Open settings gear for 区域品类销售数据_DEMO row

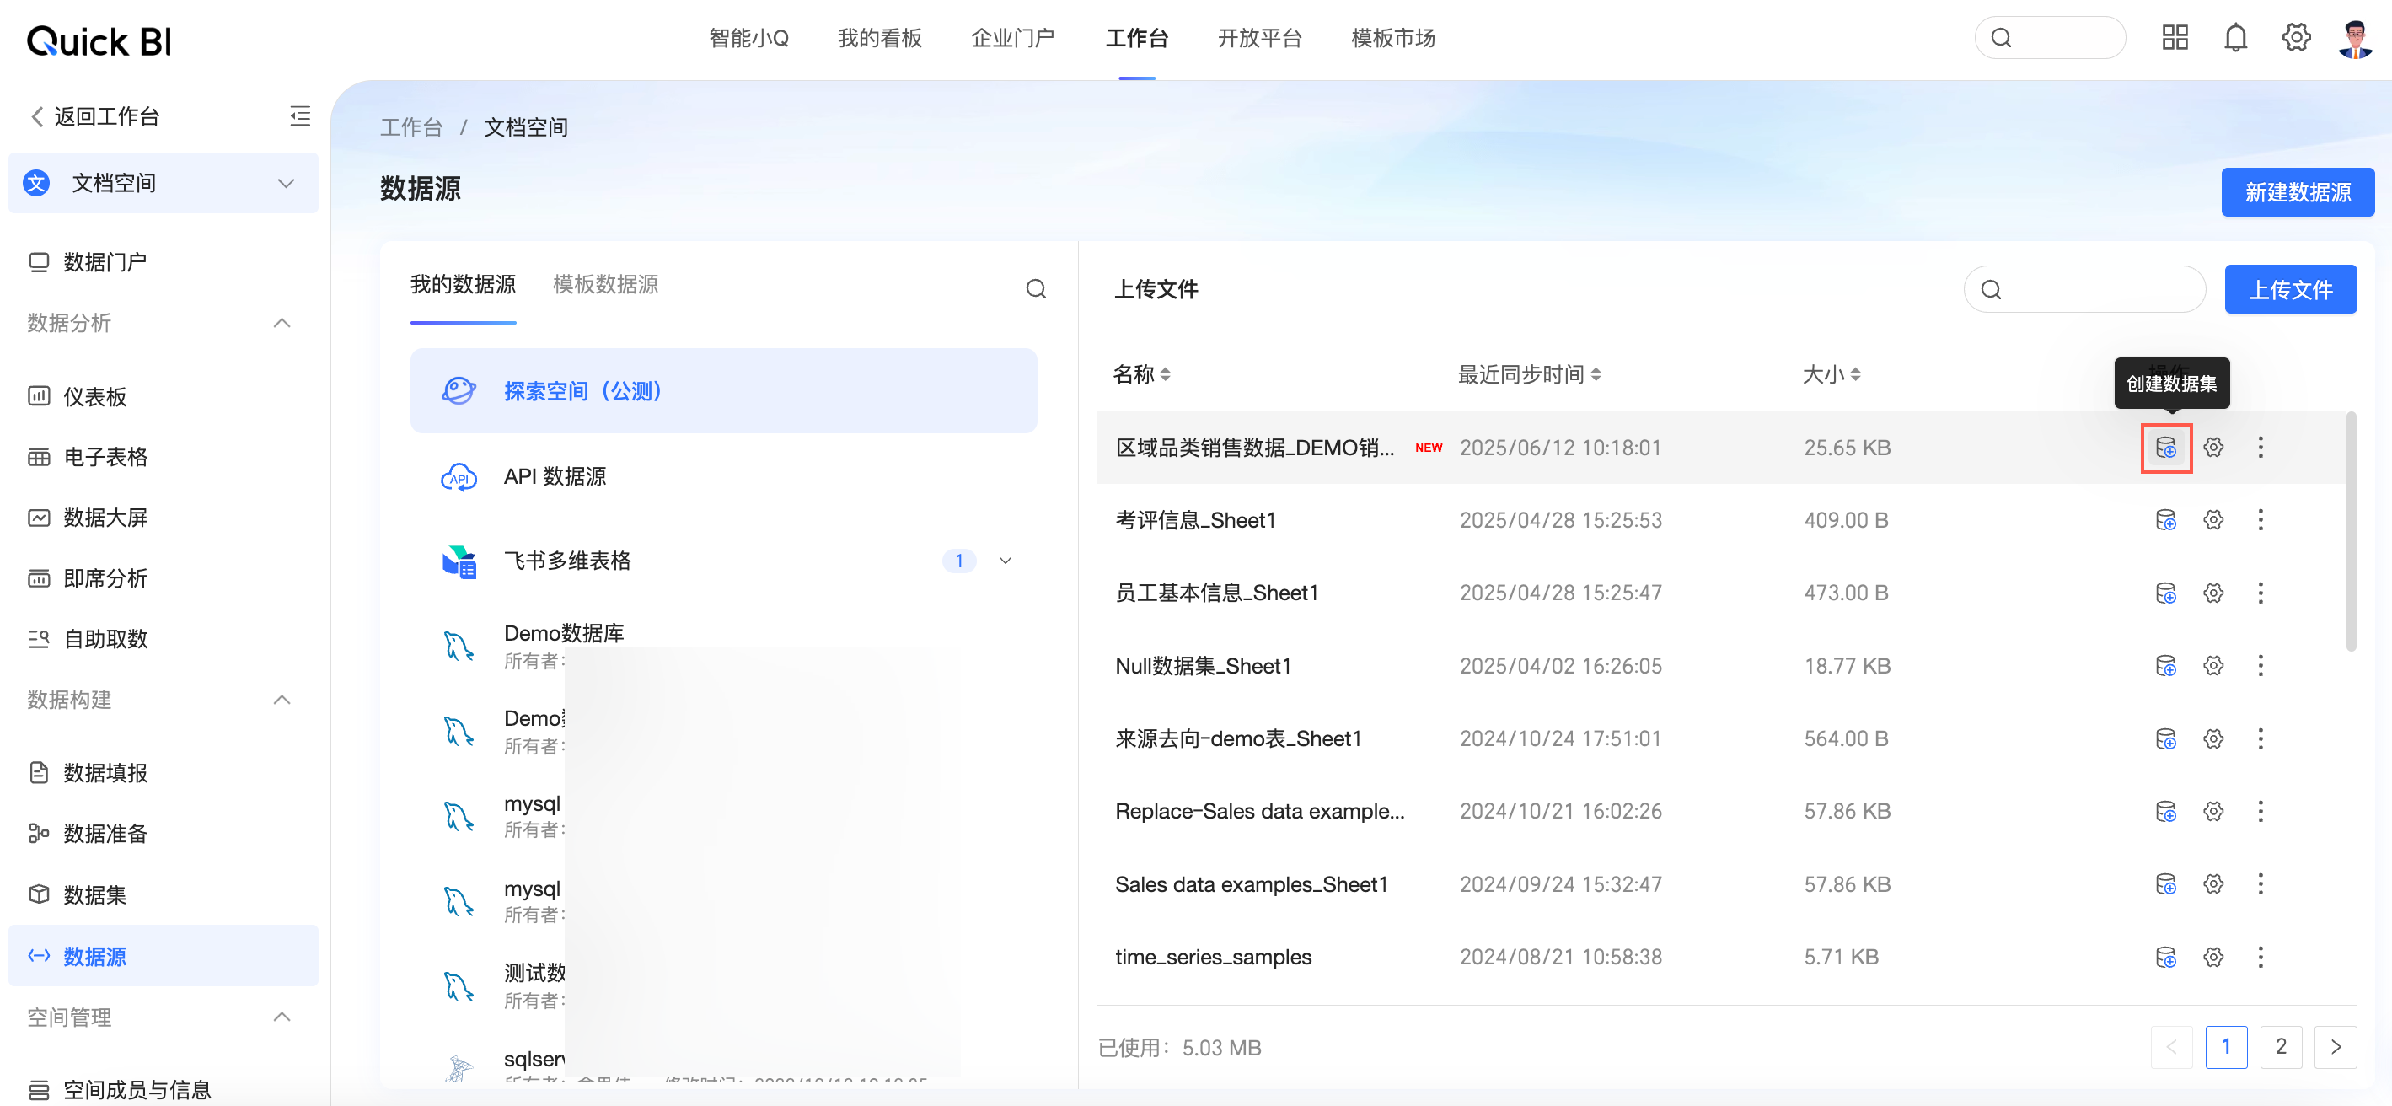tap(2213, 448)
